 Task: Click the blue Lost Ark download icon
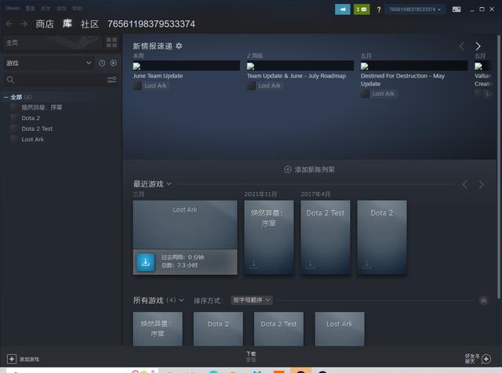(x=145, y=262)
